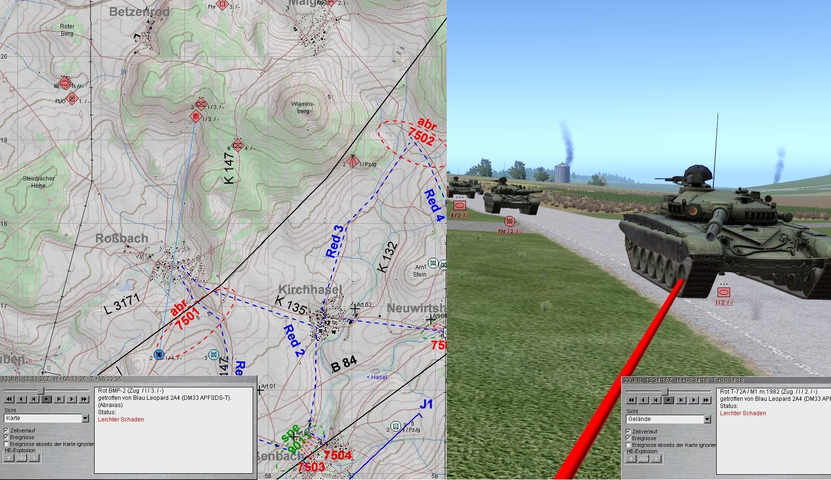Jump to next event in Karte panel
The image size is (831, 480).
[x=59, y=399]
